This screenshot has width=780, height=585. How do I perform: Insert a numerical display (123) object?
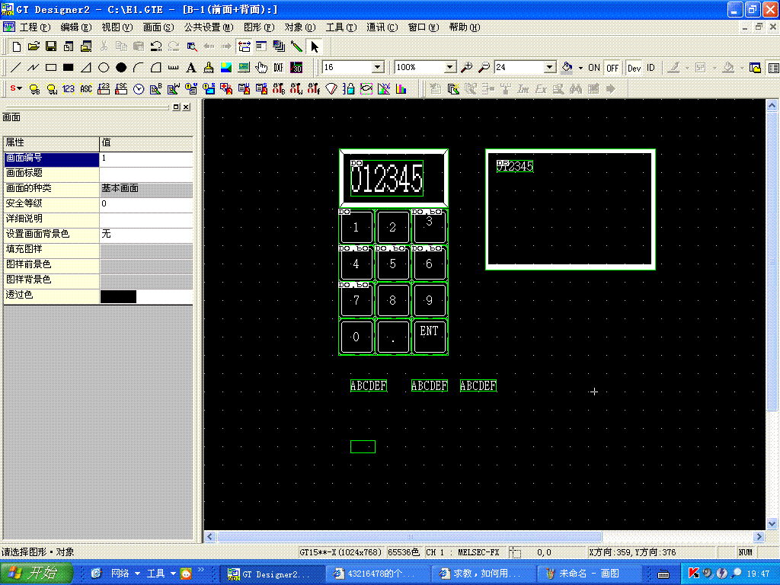coord(69,89)
